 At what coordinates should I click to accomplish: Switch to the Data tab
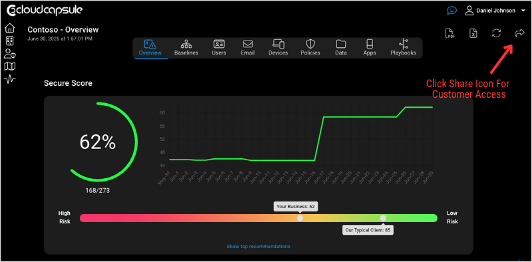click(340, 48)
